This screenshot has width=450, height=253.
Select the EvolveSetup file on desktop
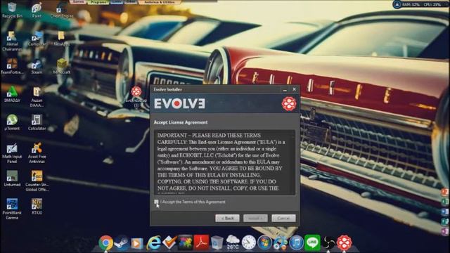click(136, 97)
